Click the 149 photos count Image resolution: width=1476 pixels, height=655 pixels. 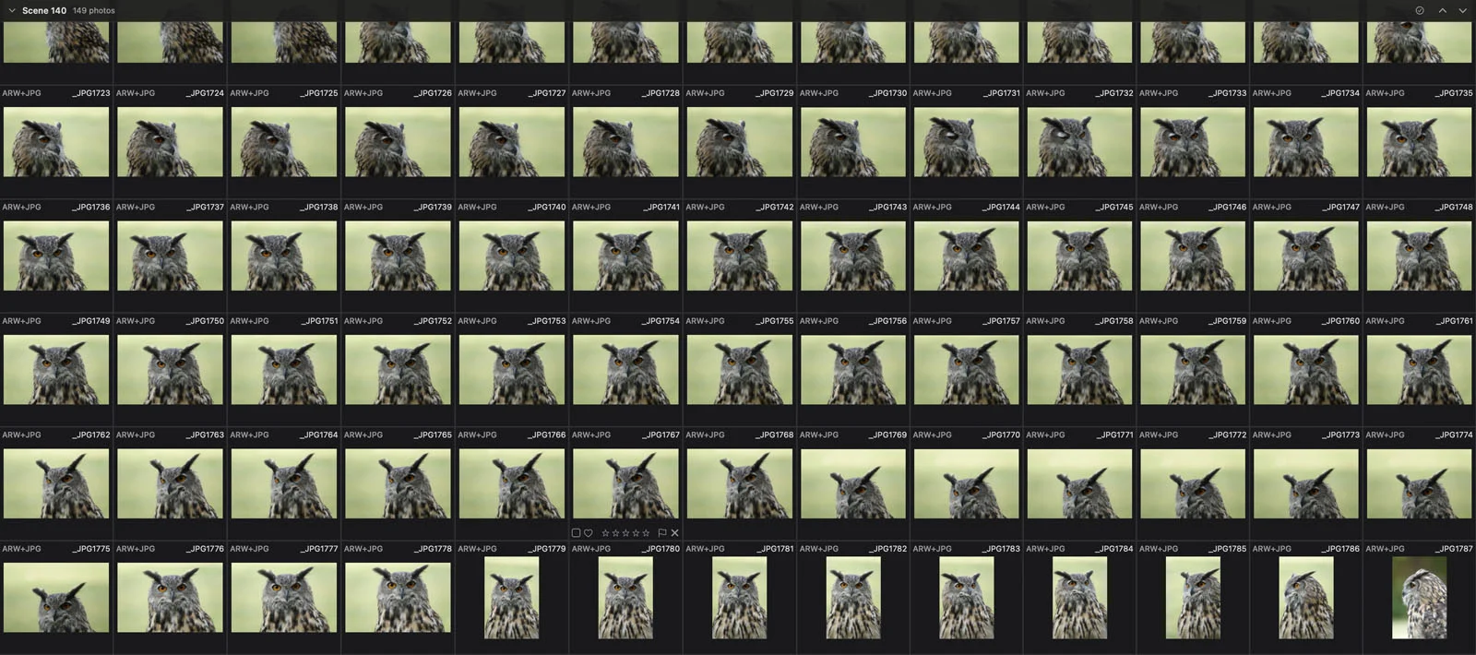click(x=94, y=10)
